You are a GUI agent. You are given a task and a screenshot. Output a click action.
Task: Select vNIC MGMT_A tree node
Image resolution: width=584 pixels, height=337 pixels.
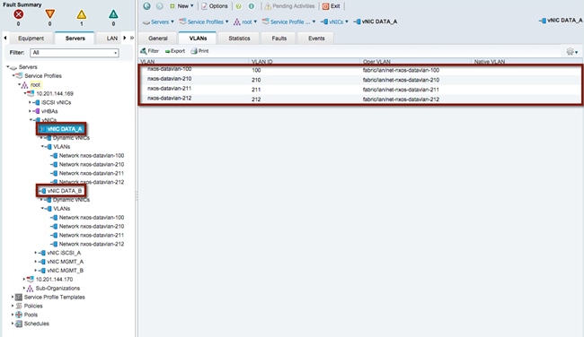pyautogui.click(x=66, y=262)
